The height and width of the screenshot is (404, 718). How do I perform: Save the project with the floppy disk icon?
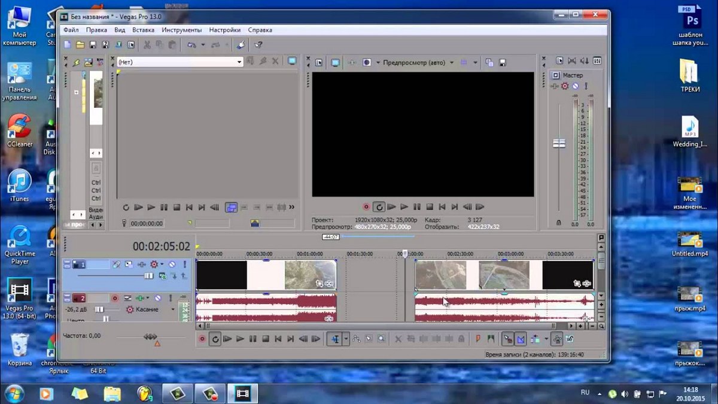[93, 45]
